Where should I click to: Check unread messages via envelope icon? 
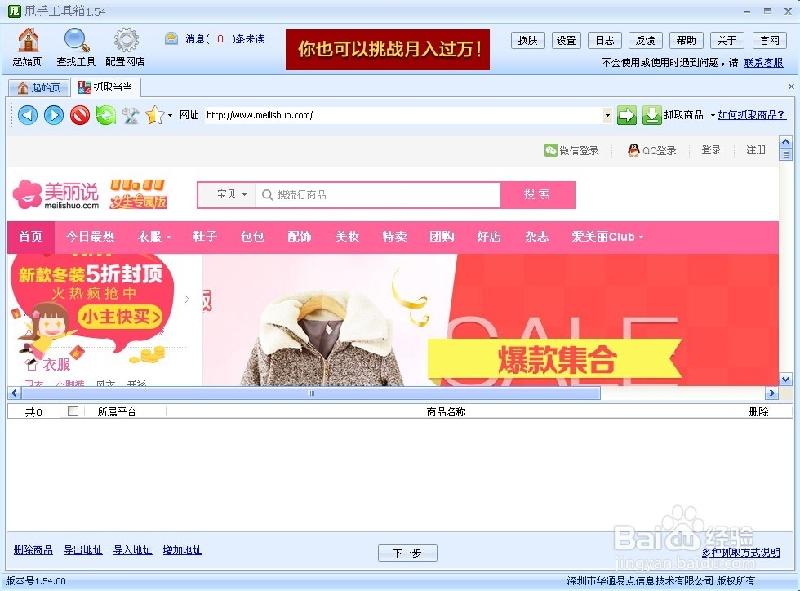coord(171,38)
